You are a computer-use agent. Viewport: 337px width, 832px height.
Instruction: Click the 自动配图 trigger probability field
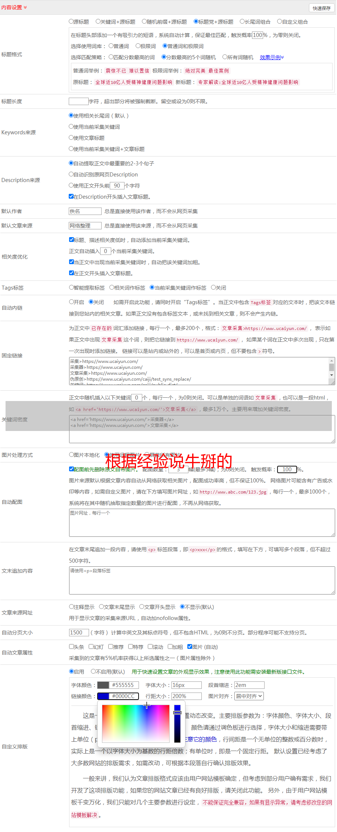[x=287, y=469]
